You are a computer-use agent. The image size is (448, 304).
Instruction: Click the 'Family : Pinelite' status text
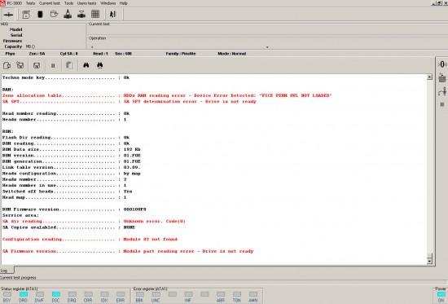click(181, 54)
